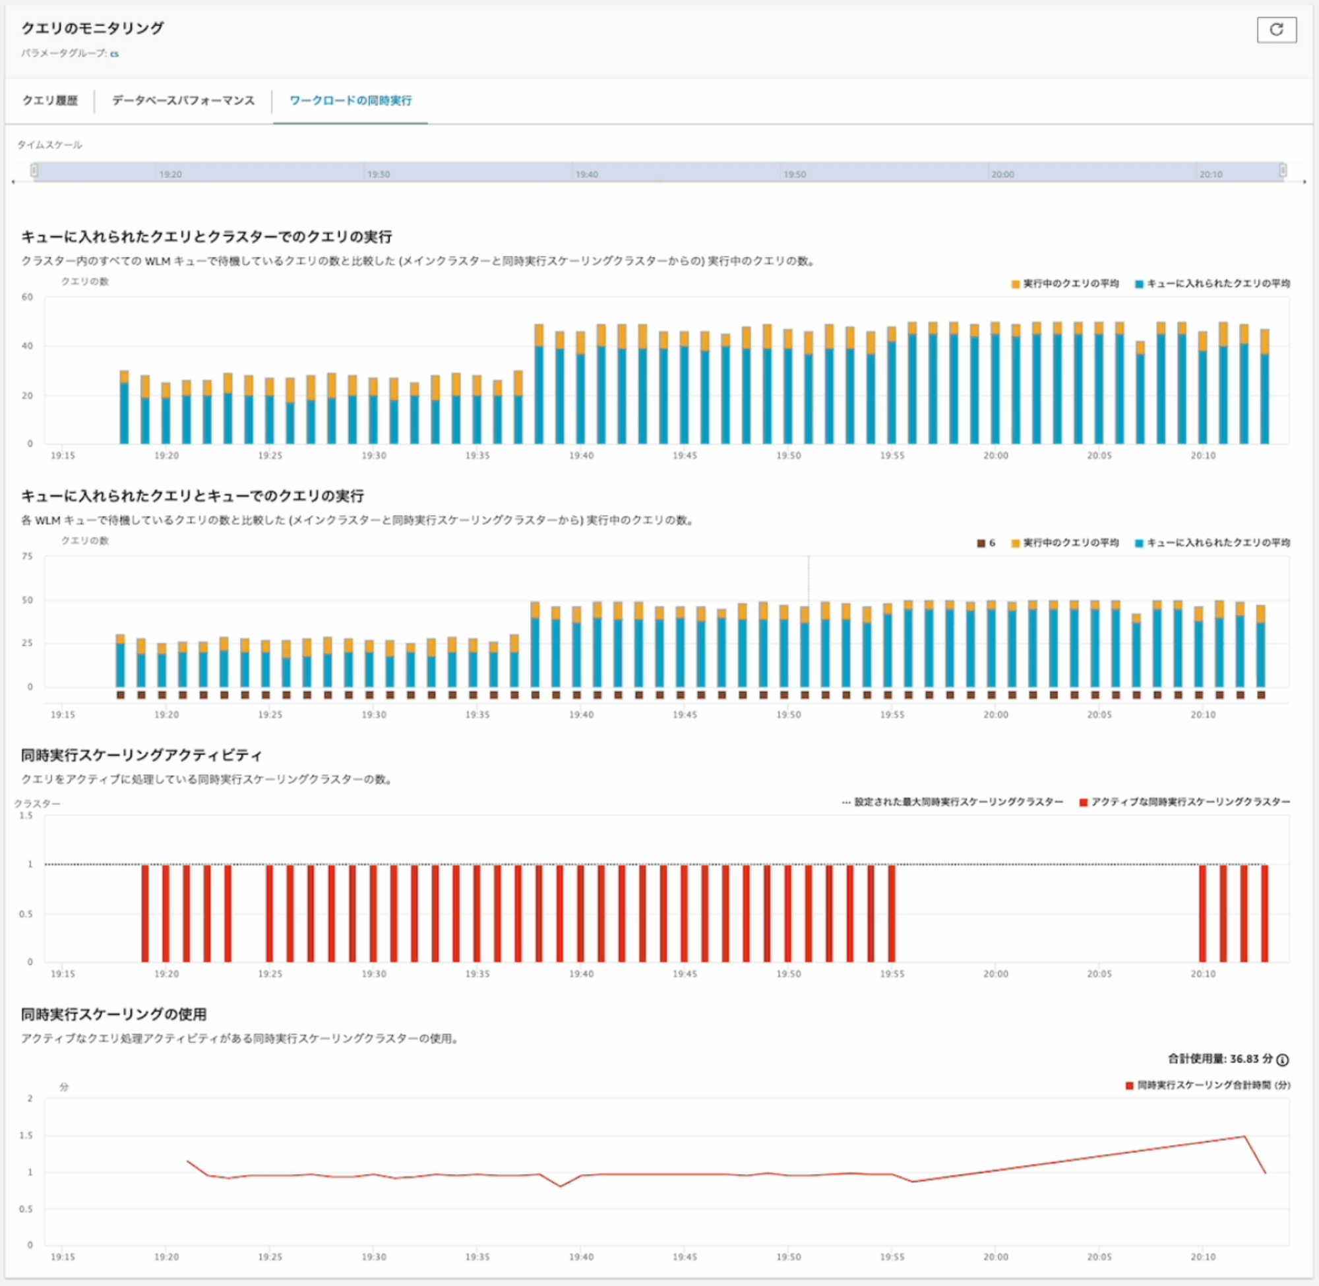Viewport: 1319px width, 1286px height.
Task: Click 19:30 marker on timescale bar
Action: tap(378, 174)
